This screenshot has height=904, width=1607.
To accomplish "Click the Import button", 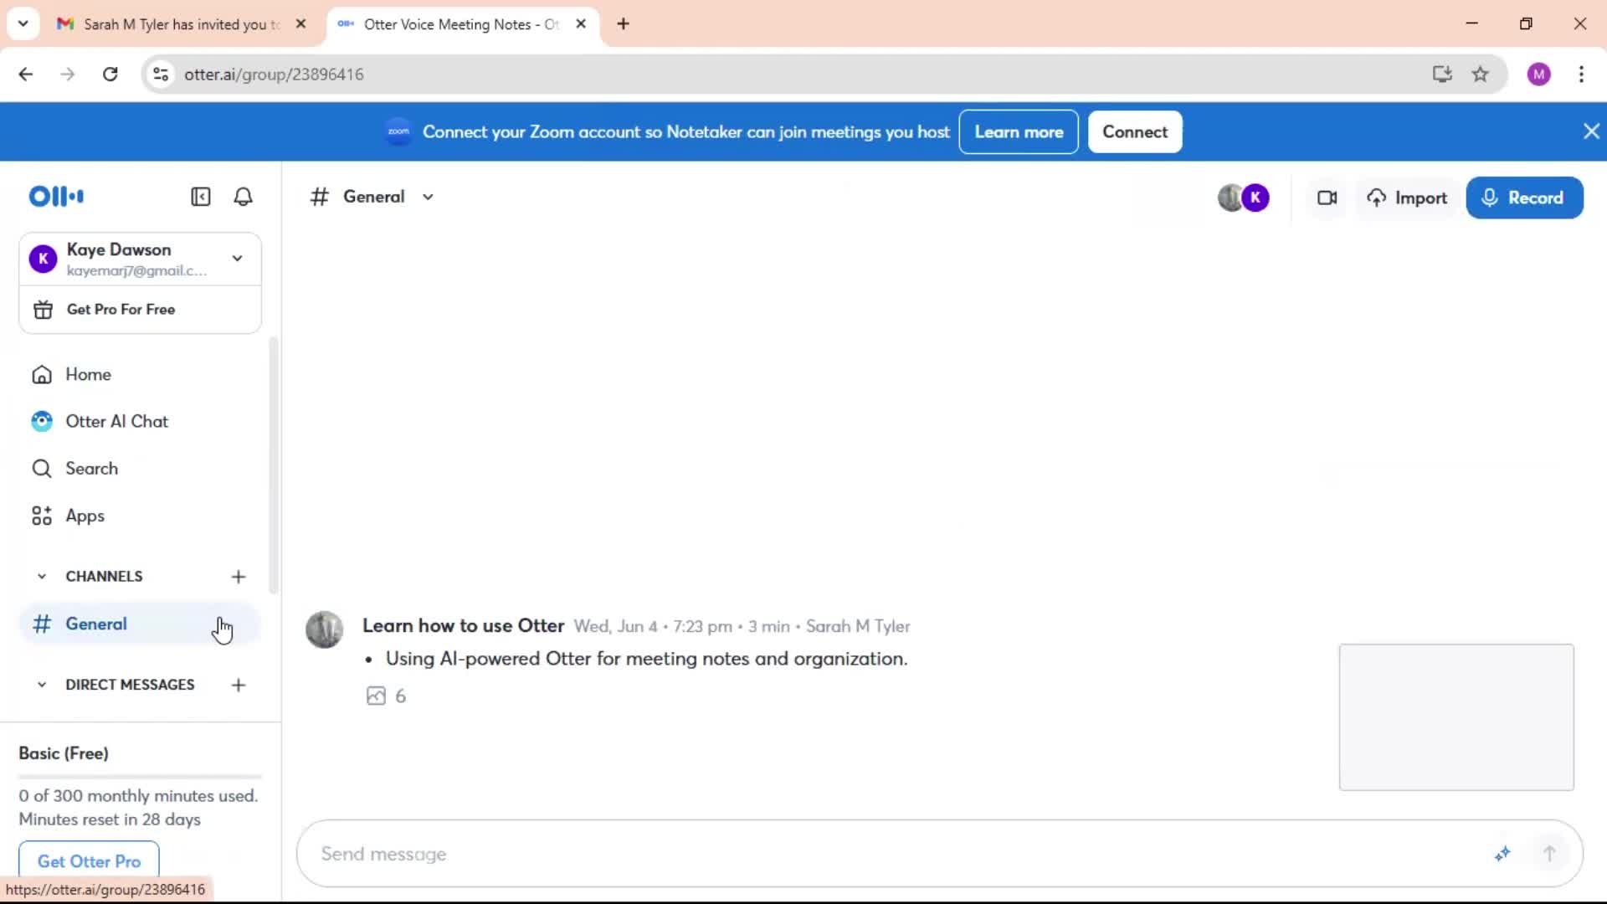I will coord(1407,198).
